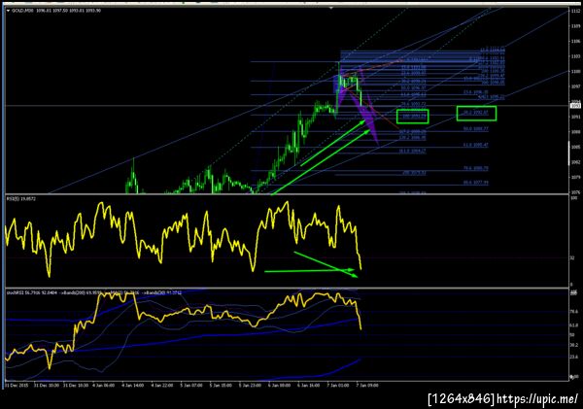
Task: Click the 4 Jan 14:00 time label
Action: click(x=132, y=386)
